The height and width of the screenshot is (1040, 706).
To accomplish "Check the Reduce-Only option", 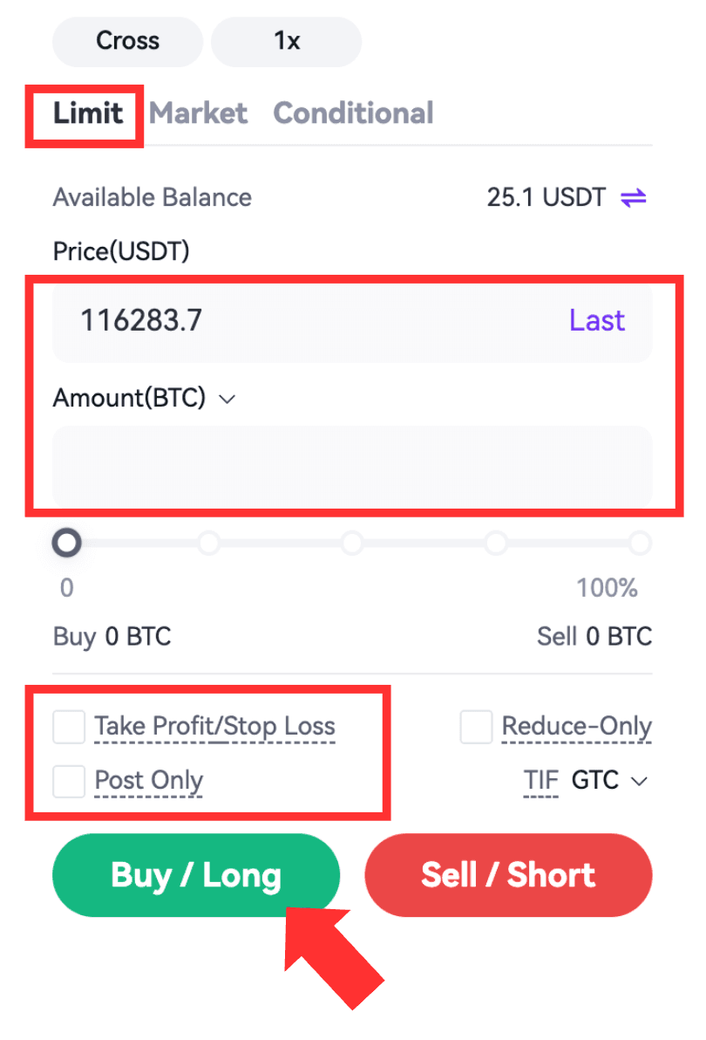I will click(x=476, y=727).
